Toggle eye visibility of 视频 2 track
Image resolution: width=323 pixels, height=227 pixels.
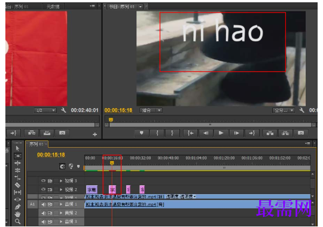tap(43, 189)
